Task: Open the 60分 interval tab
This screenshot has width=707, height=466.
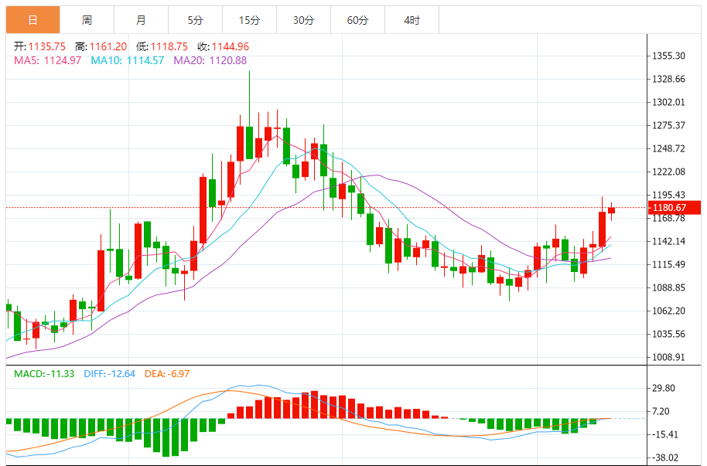Action: [357, 20]
